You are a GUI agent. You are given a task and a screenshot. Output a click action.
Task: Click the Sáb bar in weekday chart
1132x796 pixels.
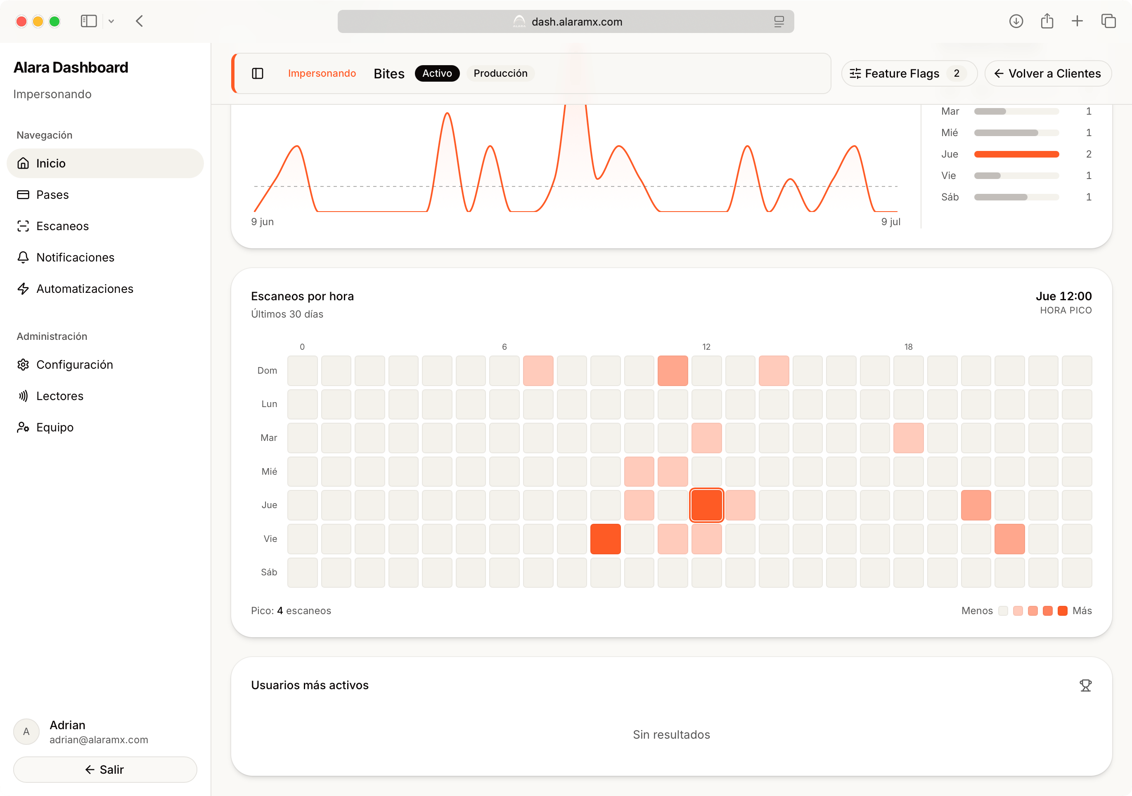pos(1017,197)
